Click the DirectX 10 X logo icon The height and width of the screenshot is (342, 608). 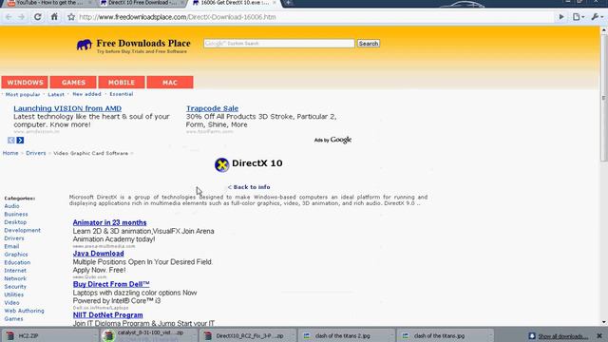click(x=221, y=164)
